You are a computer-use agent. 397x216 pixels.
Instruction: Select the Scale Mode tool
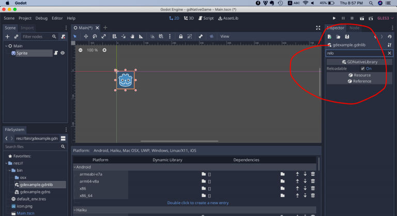103,37
